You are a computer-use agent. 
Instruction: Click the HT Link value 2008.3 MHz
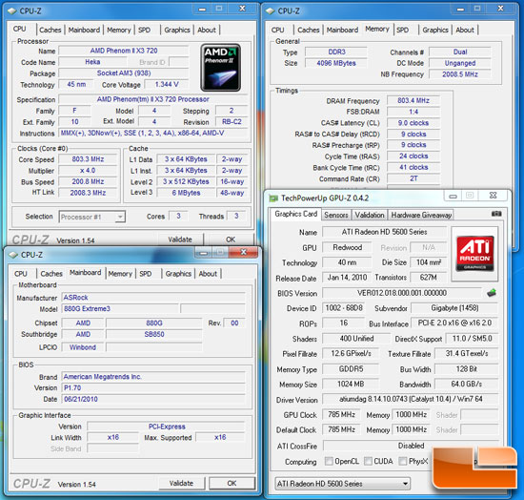pos(88,193)
